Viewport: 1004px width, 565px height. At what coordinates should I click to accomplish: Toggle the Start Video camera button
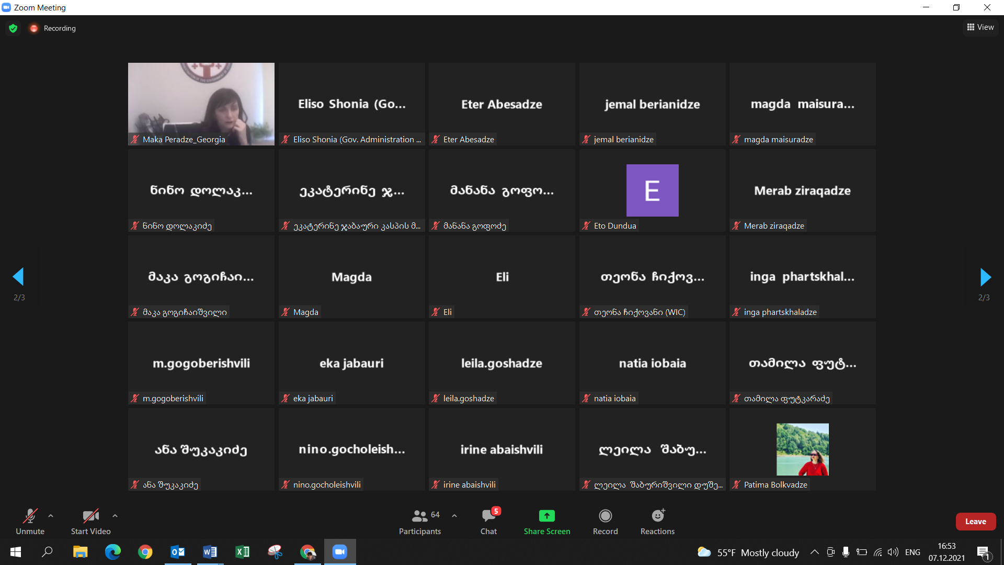90,516
